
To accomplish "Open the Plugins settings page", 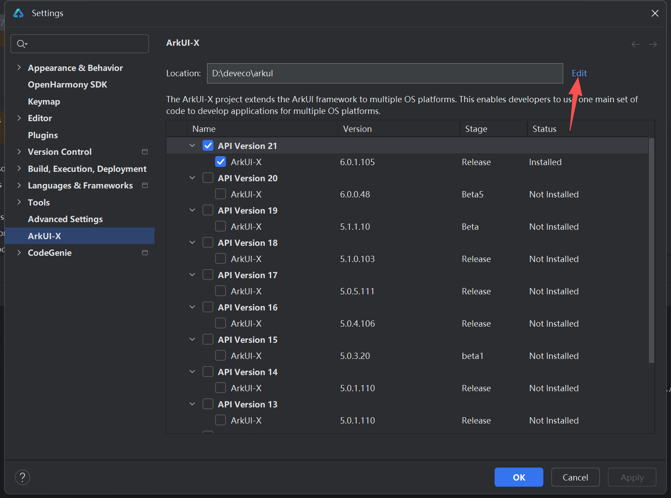I will click(x=43, y=135).
